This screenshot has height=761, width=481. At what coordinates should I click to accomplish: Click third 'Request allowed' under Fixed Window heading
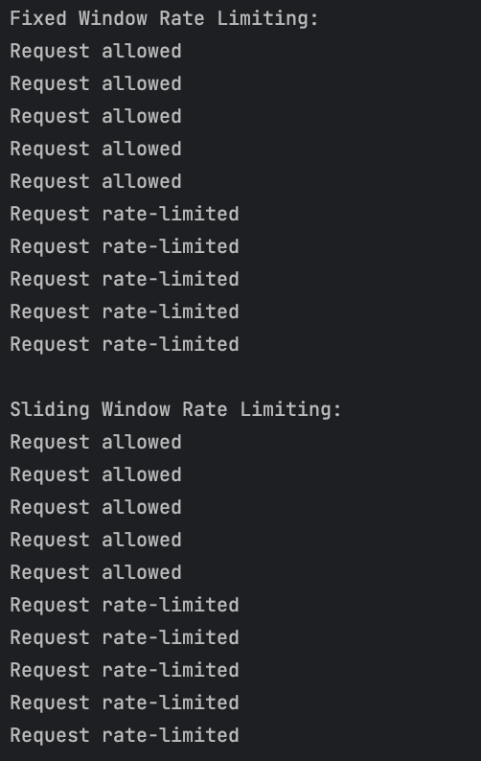(x=96, y=116)
